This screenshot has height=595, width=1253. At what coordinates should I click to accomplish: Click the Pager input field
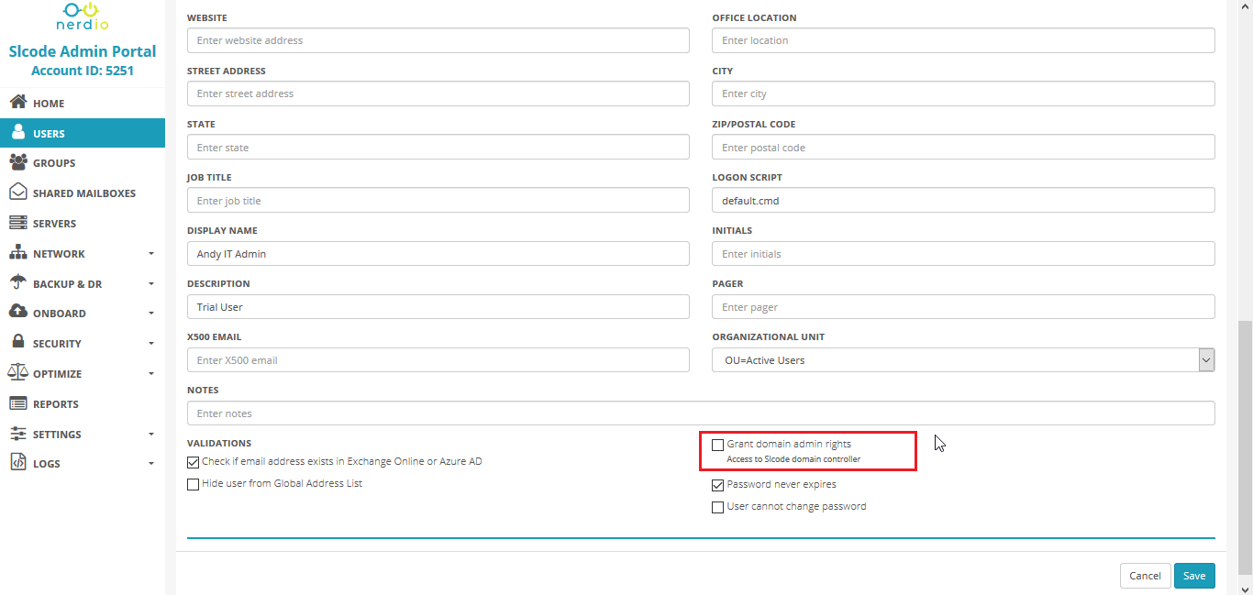963,307
